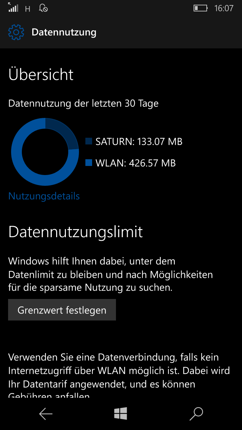Tap the search magnifier icon
Image resolution: width=242 pixels, height=430 pixels.
(196, 414)
